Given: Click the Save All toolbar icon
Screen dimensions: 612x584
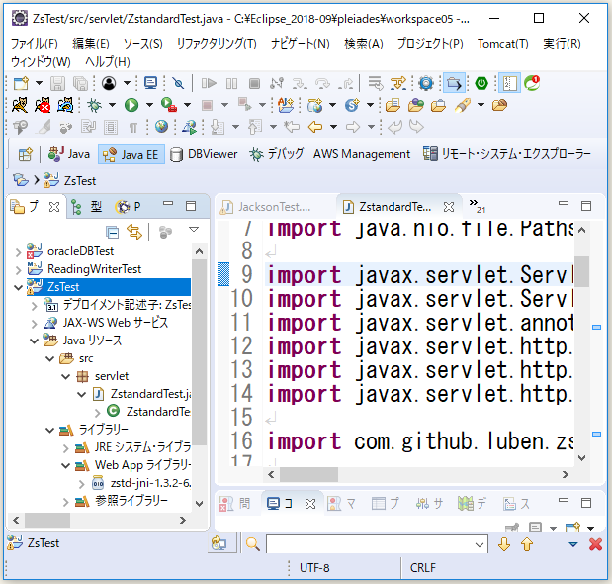Looking at the screenshot, I should pyautogui.click(x=81, y=83).
